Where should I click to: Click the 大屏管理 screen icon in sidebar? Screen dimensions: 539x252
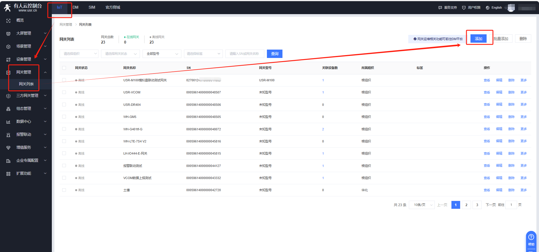8,33
